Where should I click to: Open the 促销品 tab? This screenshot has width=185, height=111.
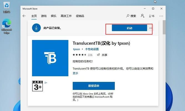pyautogui.click(x=80, y=16)
